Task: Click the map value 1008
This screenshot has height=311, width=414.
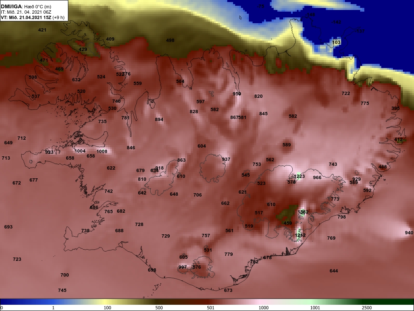Action: pos(102,151)
